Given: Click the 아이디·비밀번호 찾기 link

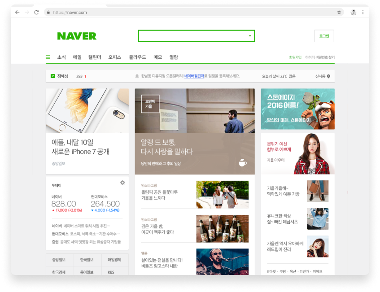Looking at the screenshot, I should pyautogui.click(x=320, y=57).
